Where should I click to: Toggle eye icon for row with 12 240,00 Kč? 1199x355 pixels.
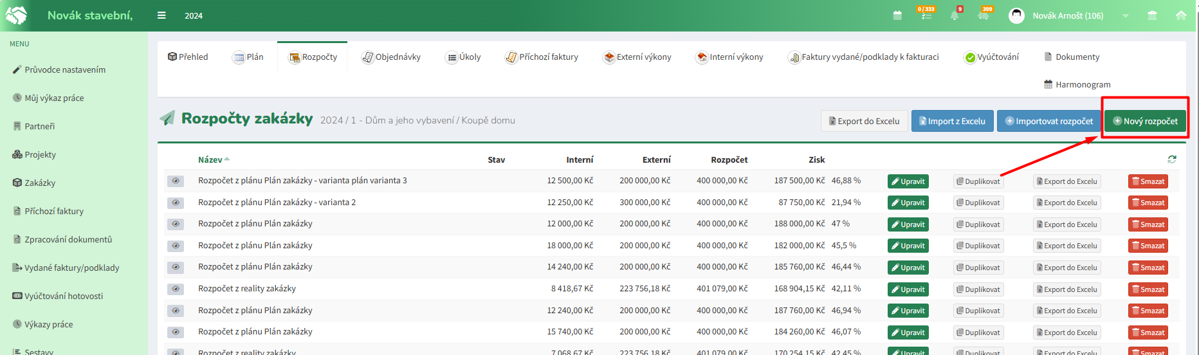pyautogui.click(x=176, y=311)
